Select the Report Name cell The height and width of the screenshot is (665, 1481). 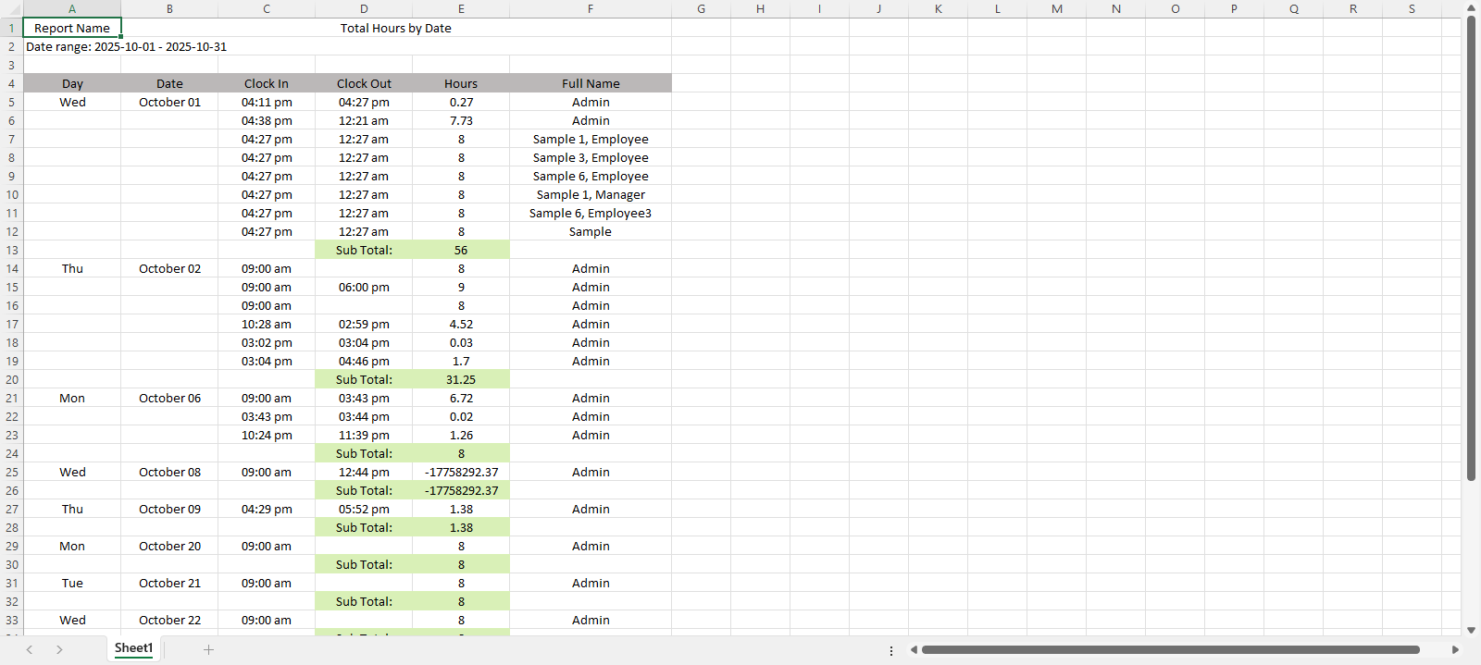pos(72,28)
